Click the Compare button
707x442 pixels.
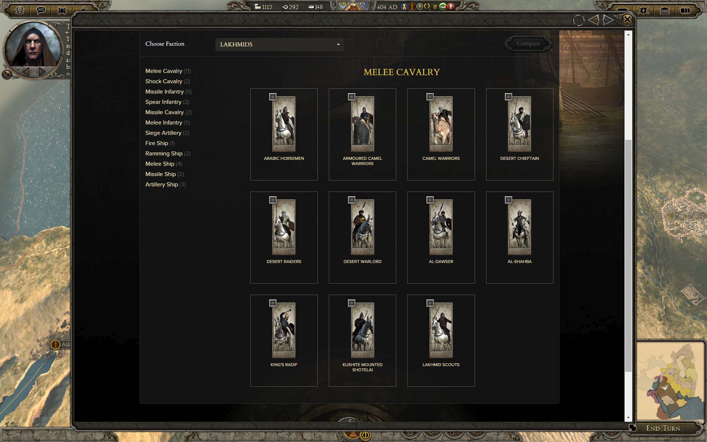click(528, 43)
